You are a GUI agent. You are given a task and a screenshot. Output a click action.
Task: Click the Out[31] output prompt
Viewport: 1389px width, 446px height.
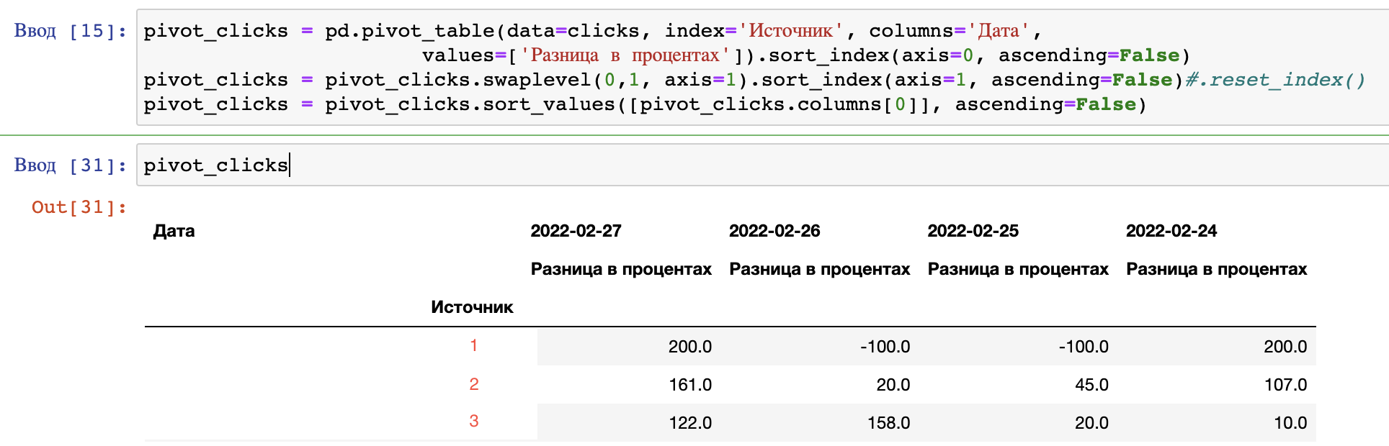click(79, 207)
